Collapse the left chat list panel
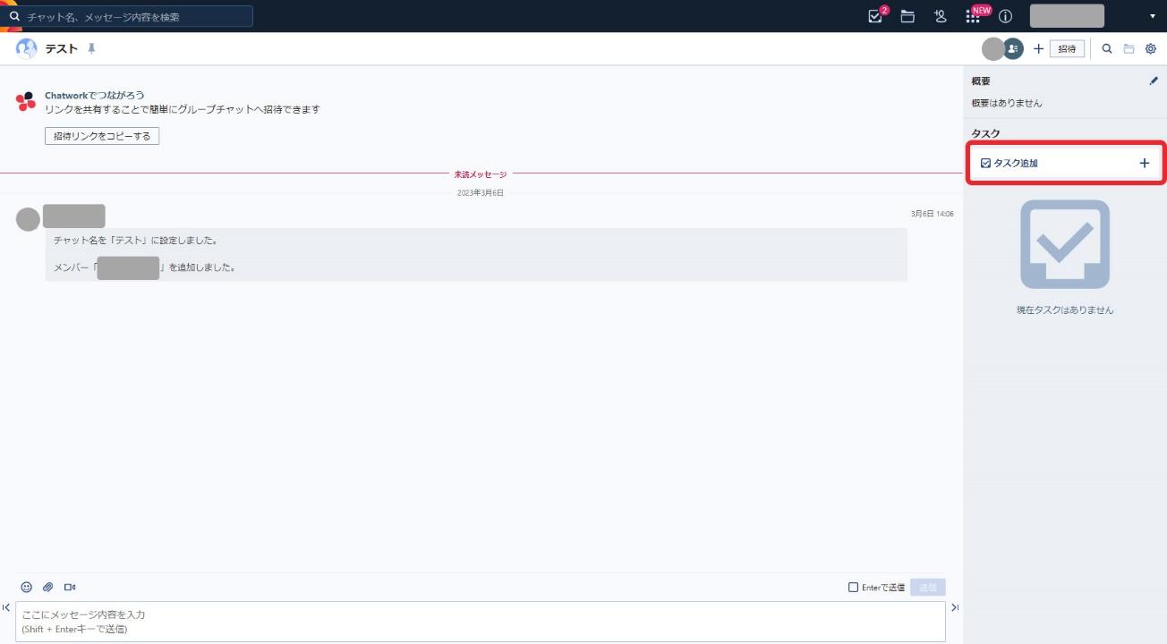Image resolution: width=1167 pixels, height=644 pixels. (6, 607)
